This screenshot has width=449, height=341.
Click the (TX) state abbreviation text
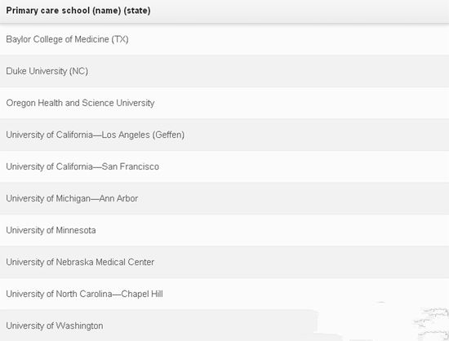120,39
